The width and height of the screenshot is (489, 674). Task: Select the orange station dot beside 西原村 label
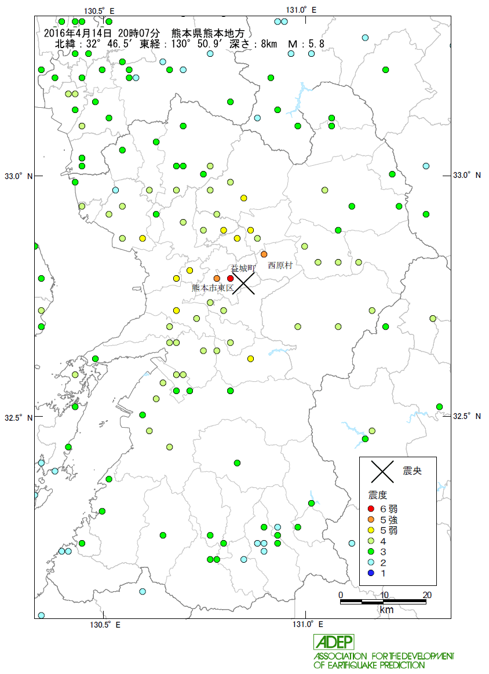(264, 254)
